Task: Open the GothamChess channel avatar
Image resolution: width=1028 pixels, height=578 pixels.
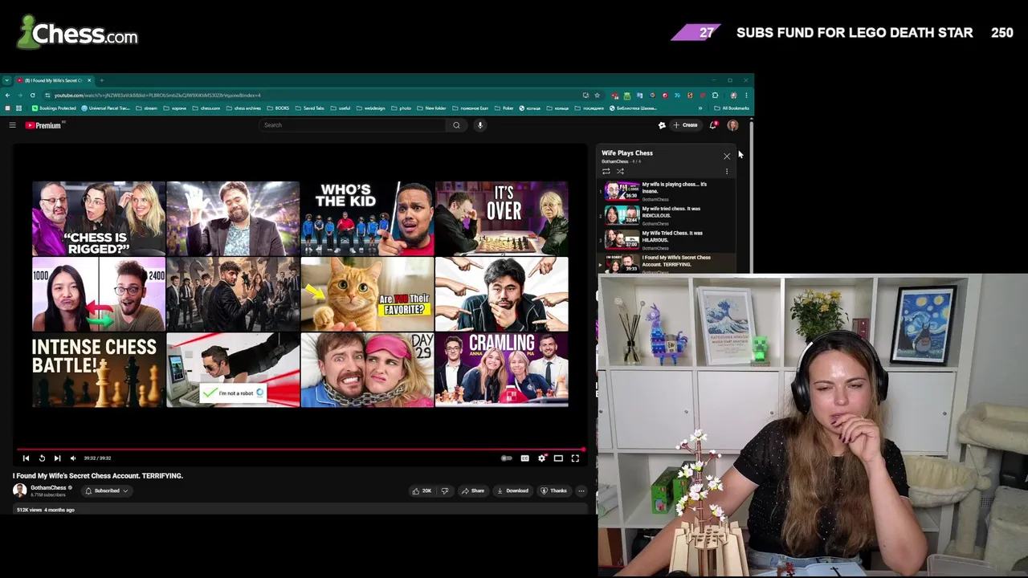Action: (19, 490)
